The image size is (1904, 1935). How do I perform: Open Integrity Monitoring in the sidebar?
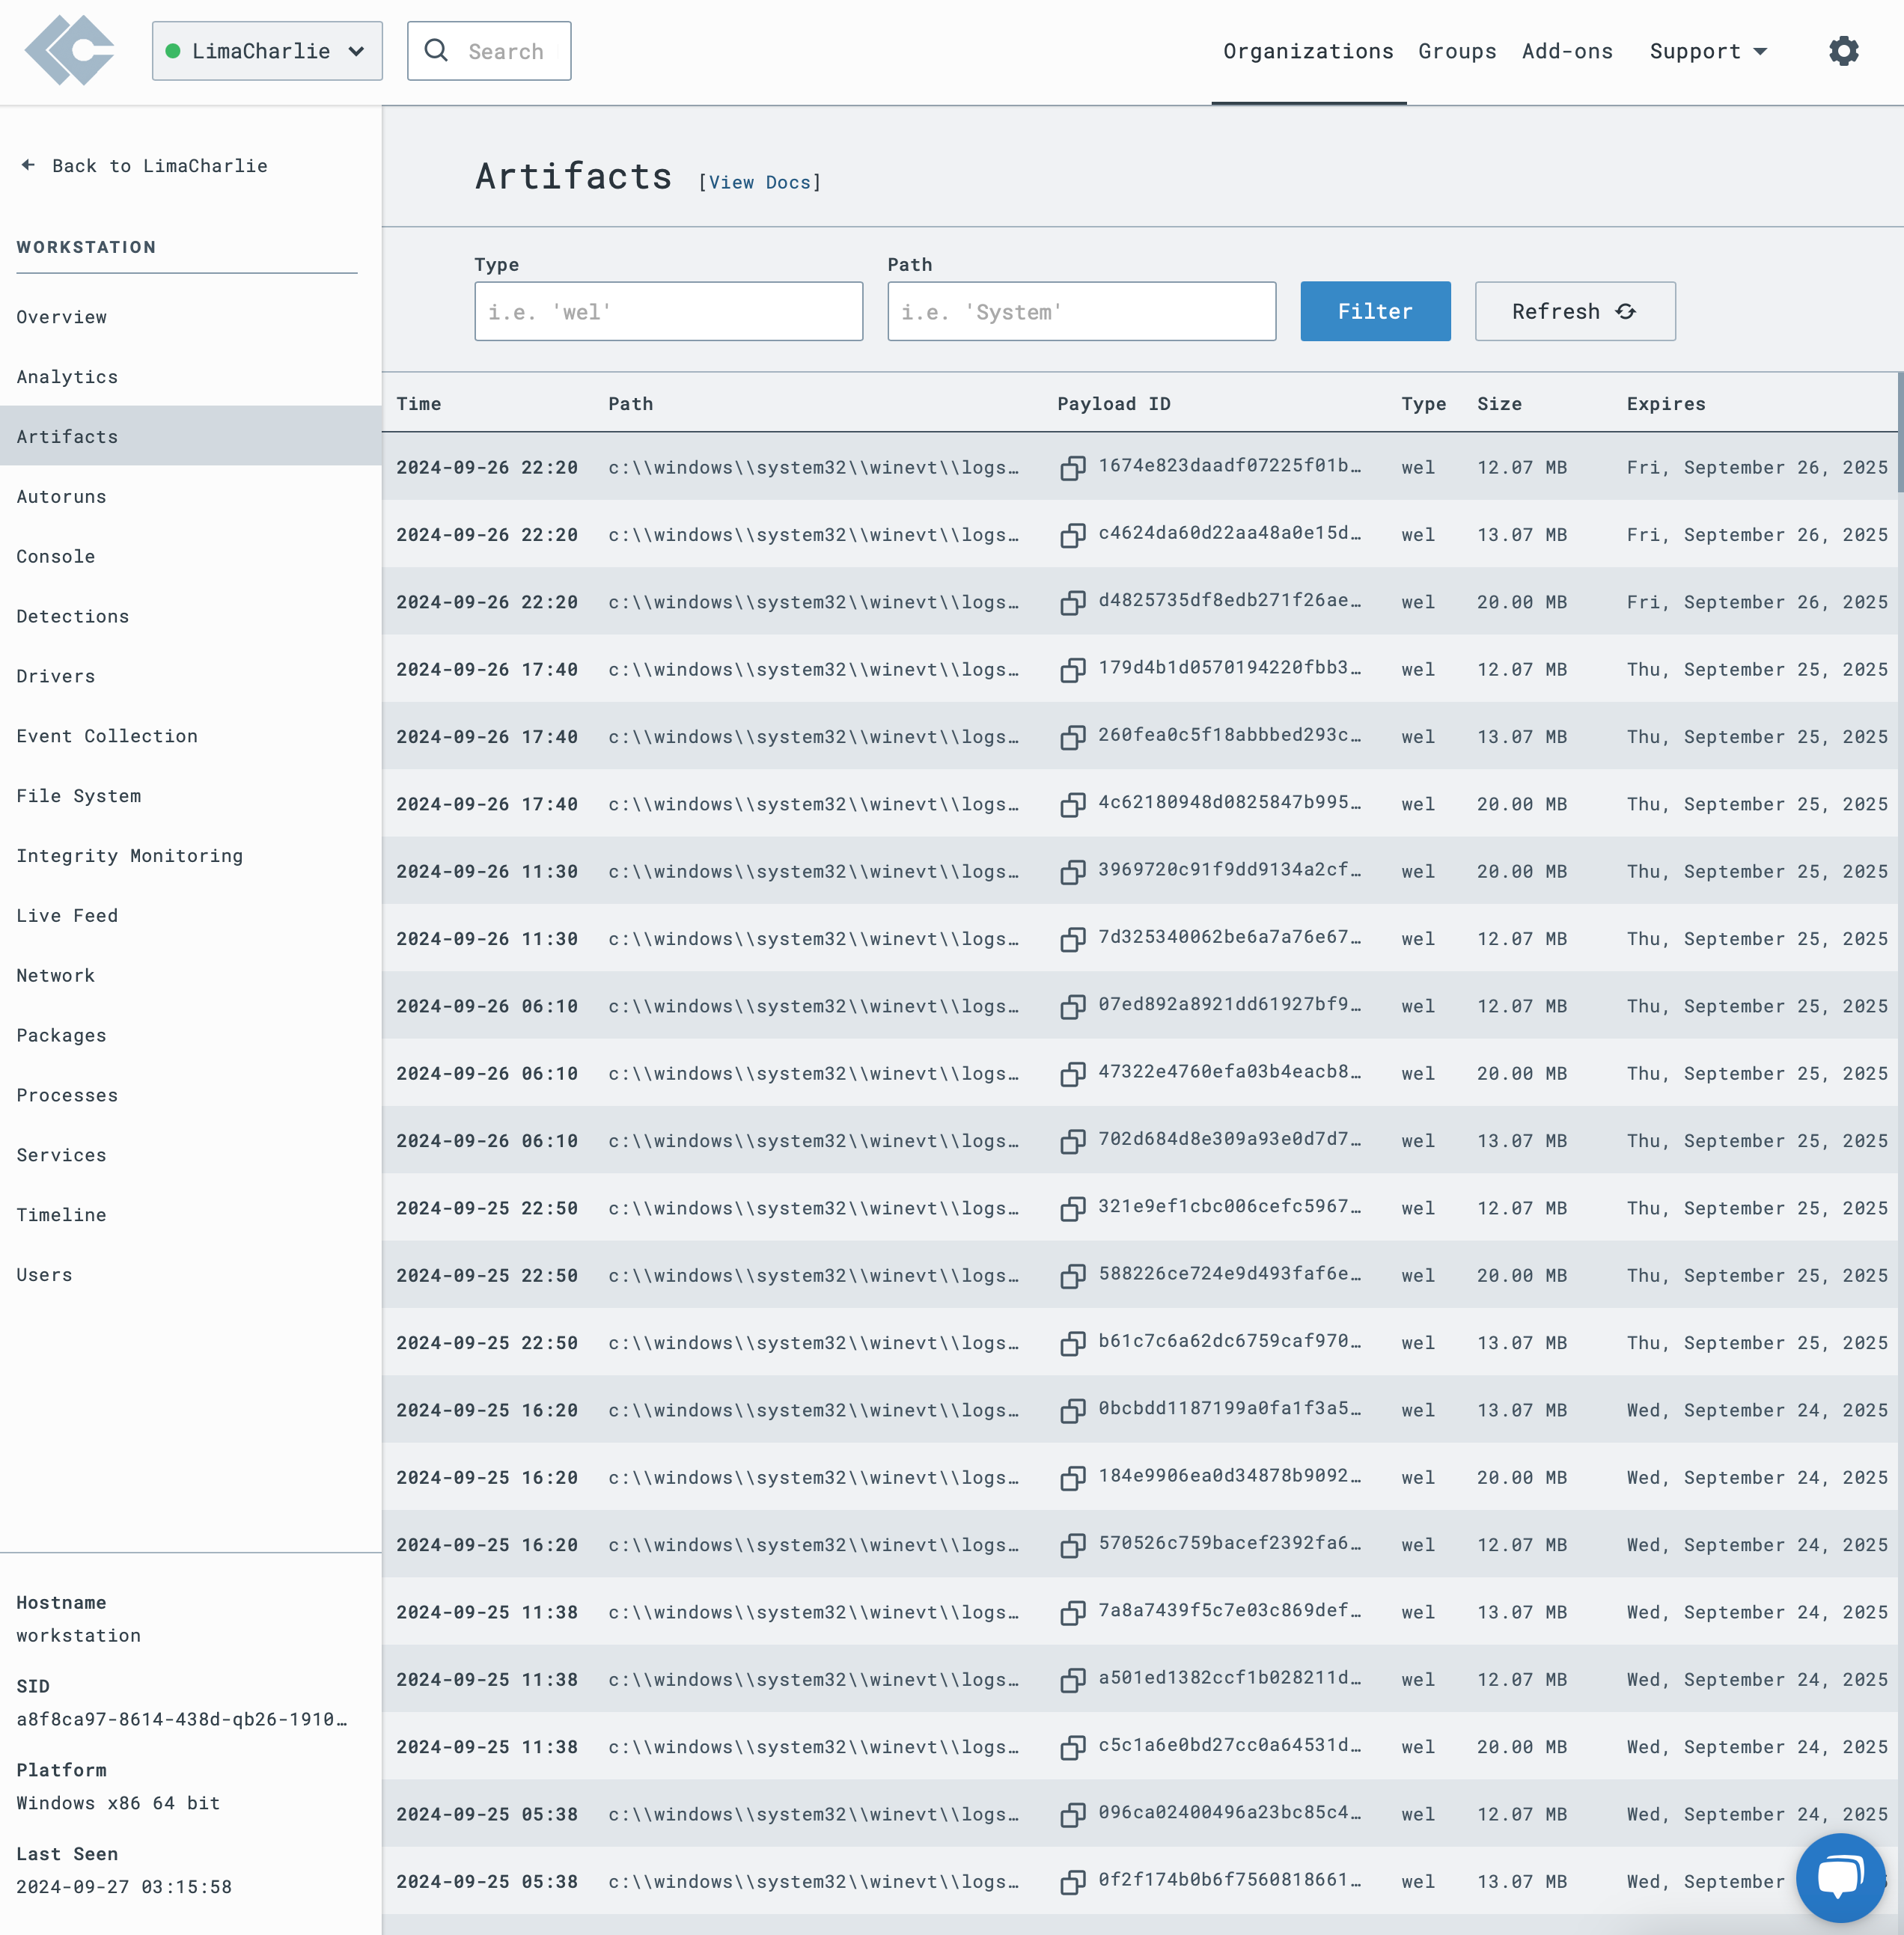[190, 856]
